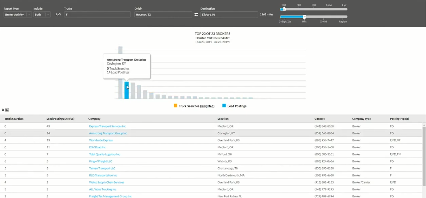
Task: Open King of Freight LLC details
Action: (x=100, y=161)
